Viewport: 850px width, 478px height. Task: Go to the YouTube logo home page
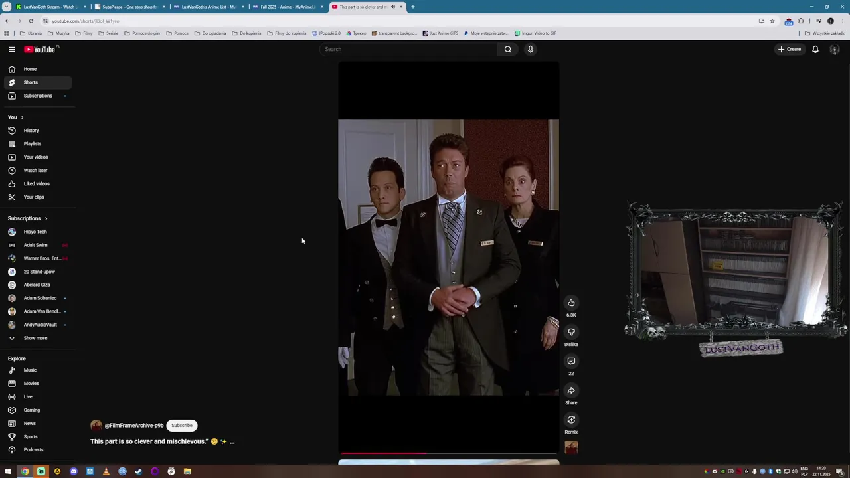tap(41, 49)
